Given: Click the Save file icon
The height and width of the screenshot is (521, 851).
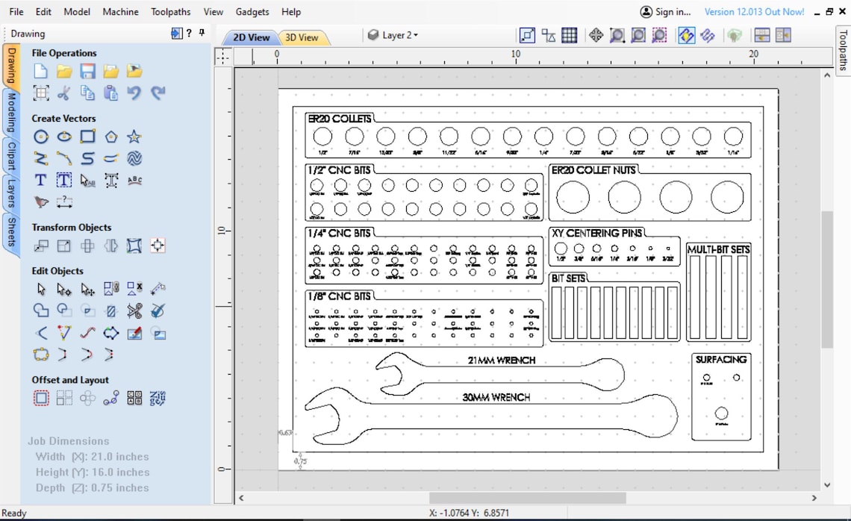Looking at the screenshot, I should [x=87, y=71].
